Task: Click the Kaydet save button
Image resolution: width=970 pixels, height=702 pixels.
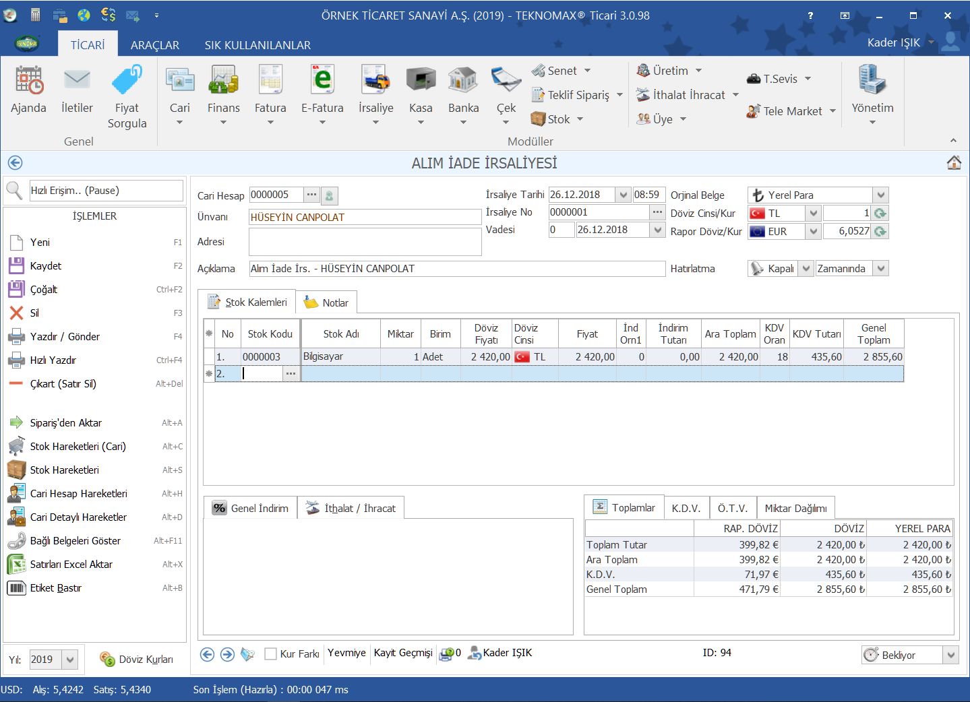Action: 45,266
